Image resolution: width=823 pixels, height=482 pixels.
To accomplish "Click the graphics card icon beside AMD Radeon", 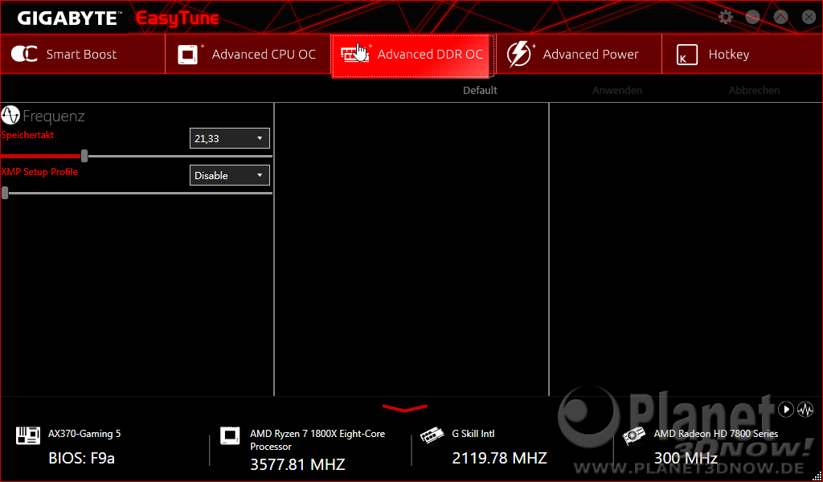I will coord(633,436).
